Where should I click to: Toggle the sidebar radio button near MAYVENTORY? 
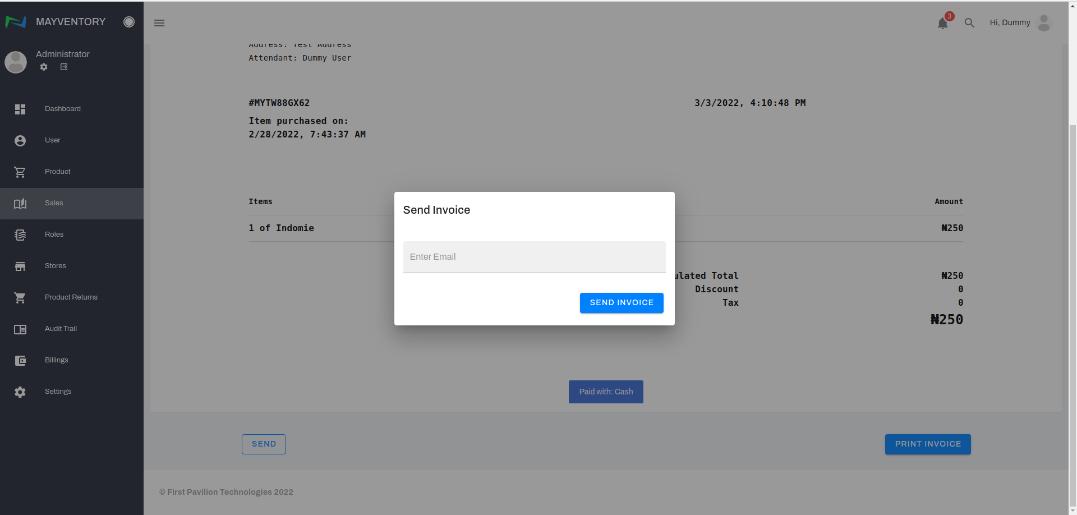point(129,22)
